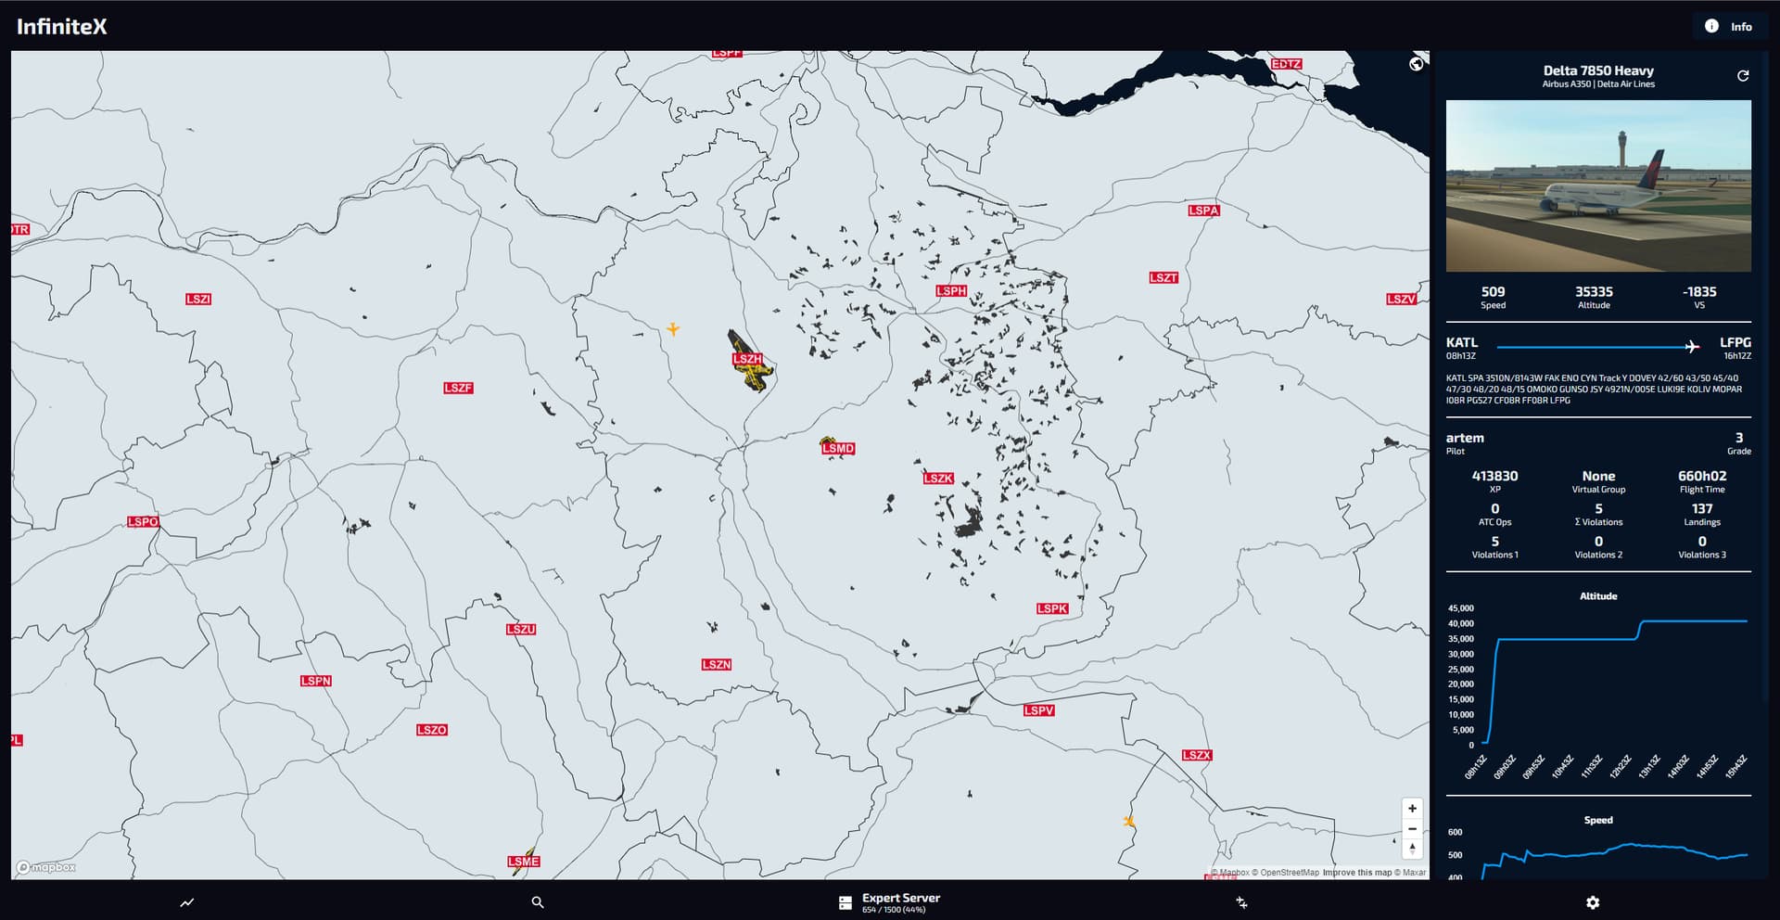Open settings with the gear icon
The height and width of the screenshot is (920, 1780).
pos(1593,902)
